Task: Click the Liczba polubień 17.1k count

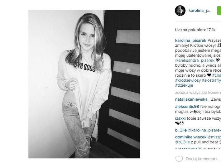Action: click(195, 30)
